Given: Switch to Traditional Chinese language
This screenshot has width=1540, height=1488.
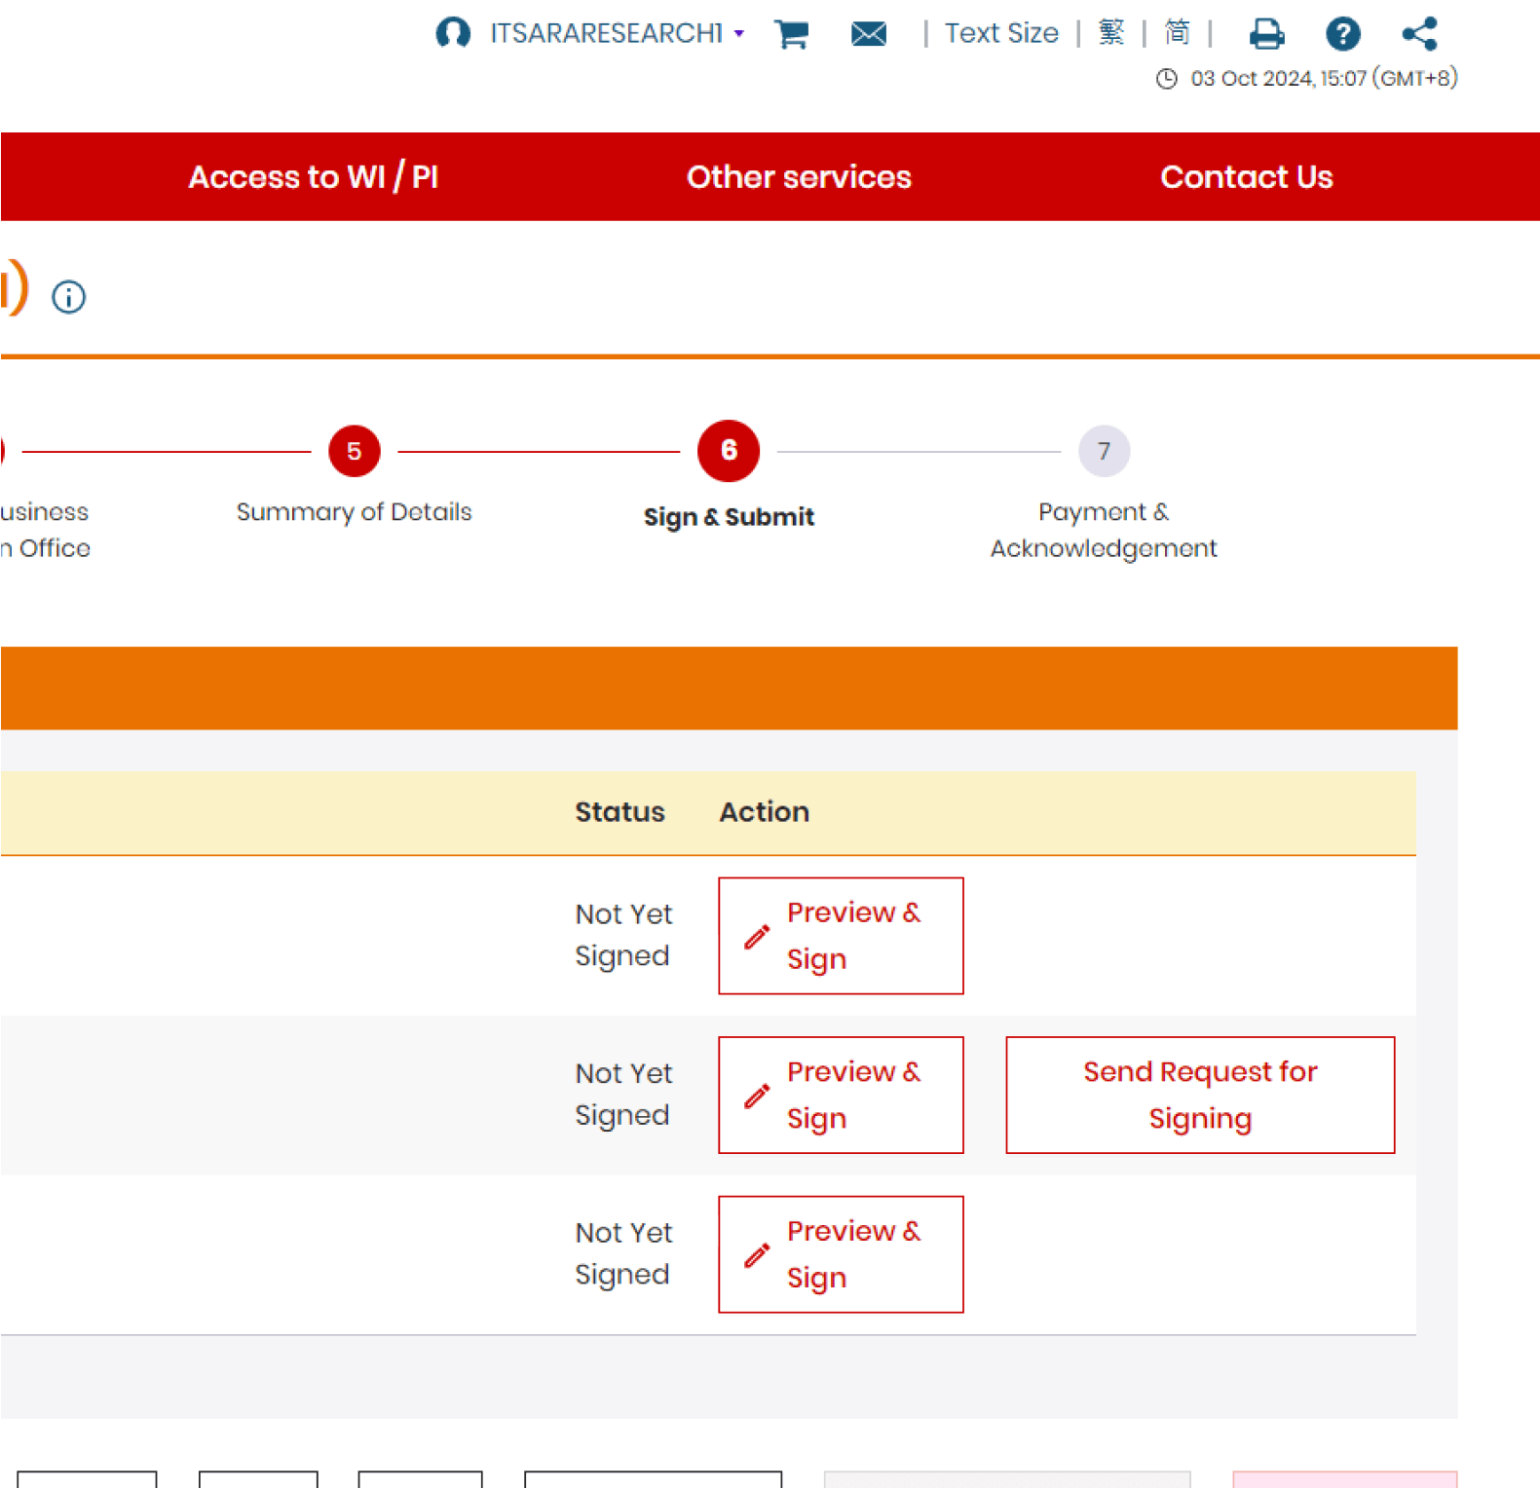Looking at the screenshot, I should click(x=1111, y=33).
